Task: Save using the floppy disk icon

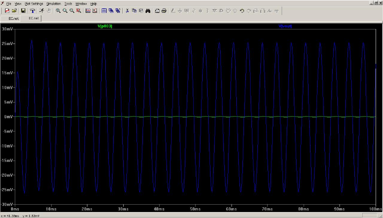Action: pyautogui.click(x=23, y=10)
